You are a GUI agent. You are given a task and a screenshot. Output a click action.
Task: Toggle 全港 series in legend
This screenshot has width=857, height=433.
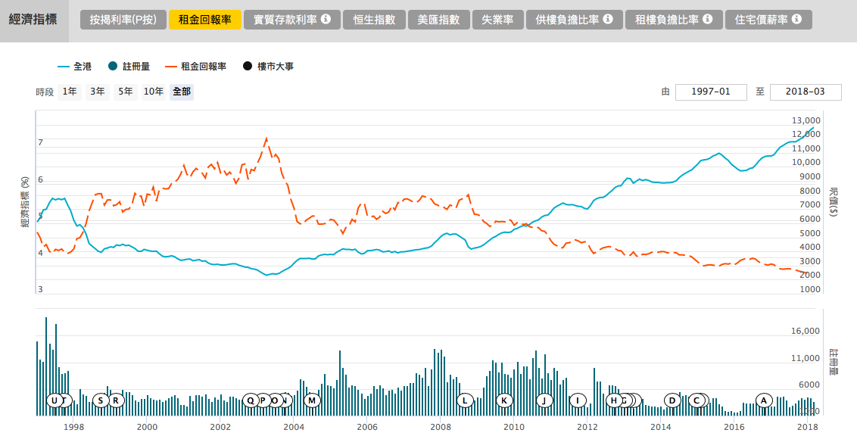(x=75, y=66)
